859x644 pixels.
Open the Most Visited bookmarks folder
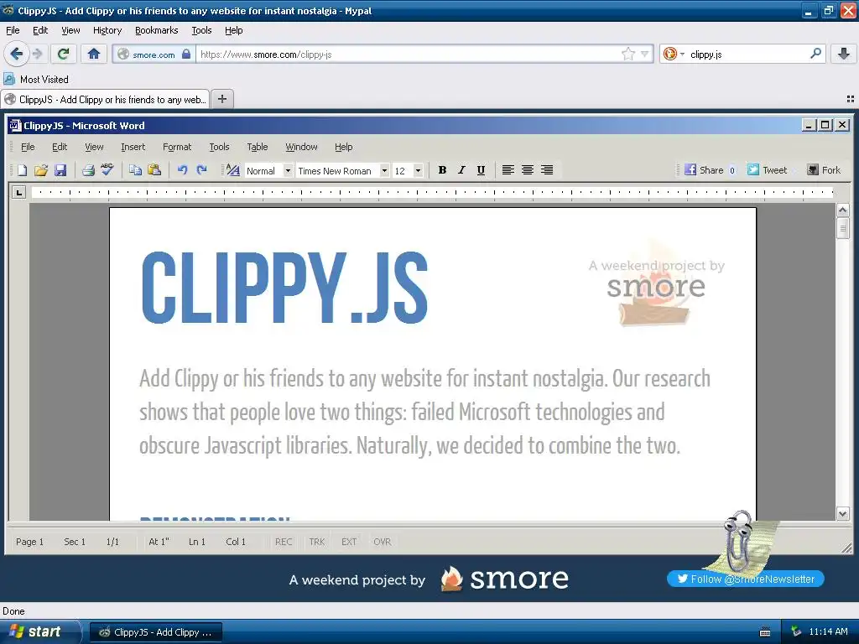pos(37,80)
